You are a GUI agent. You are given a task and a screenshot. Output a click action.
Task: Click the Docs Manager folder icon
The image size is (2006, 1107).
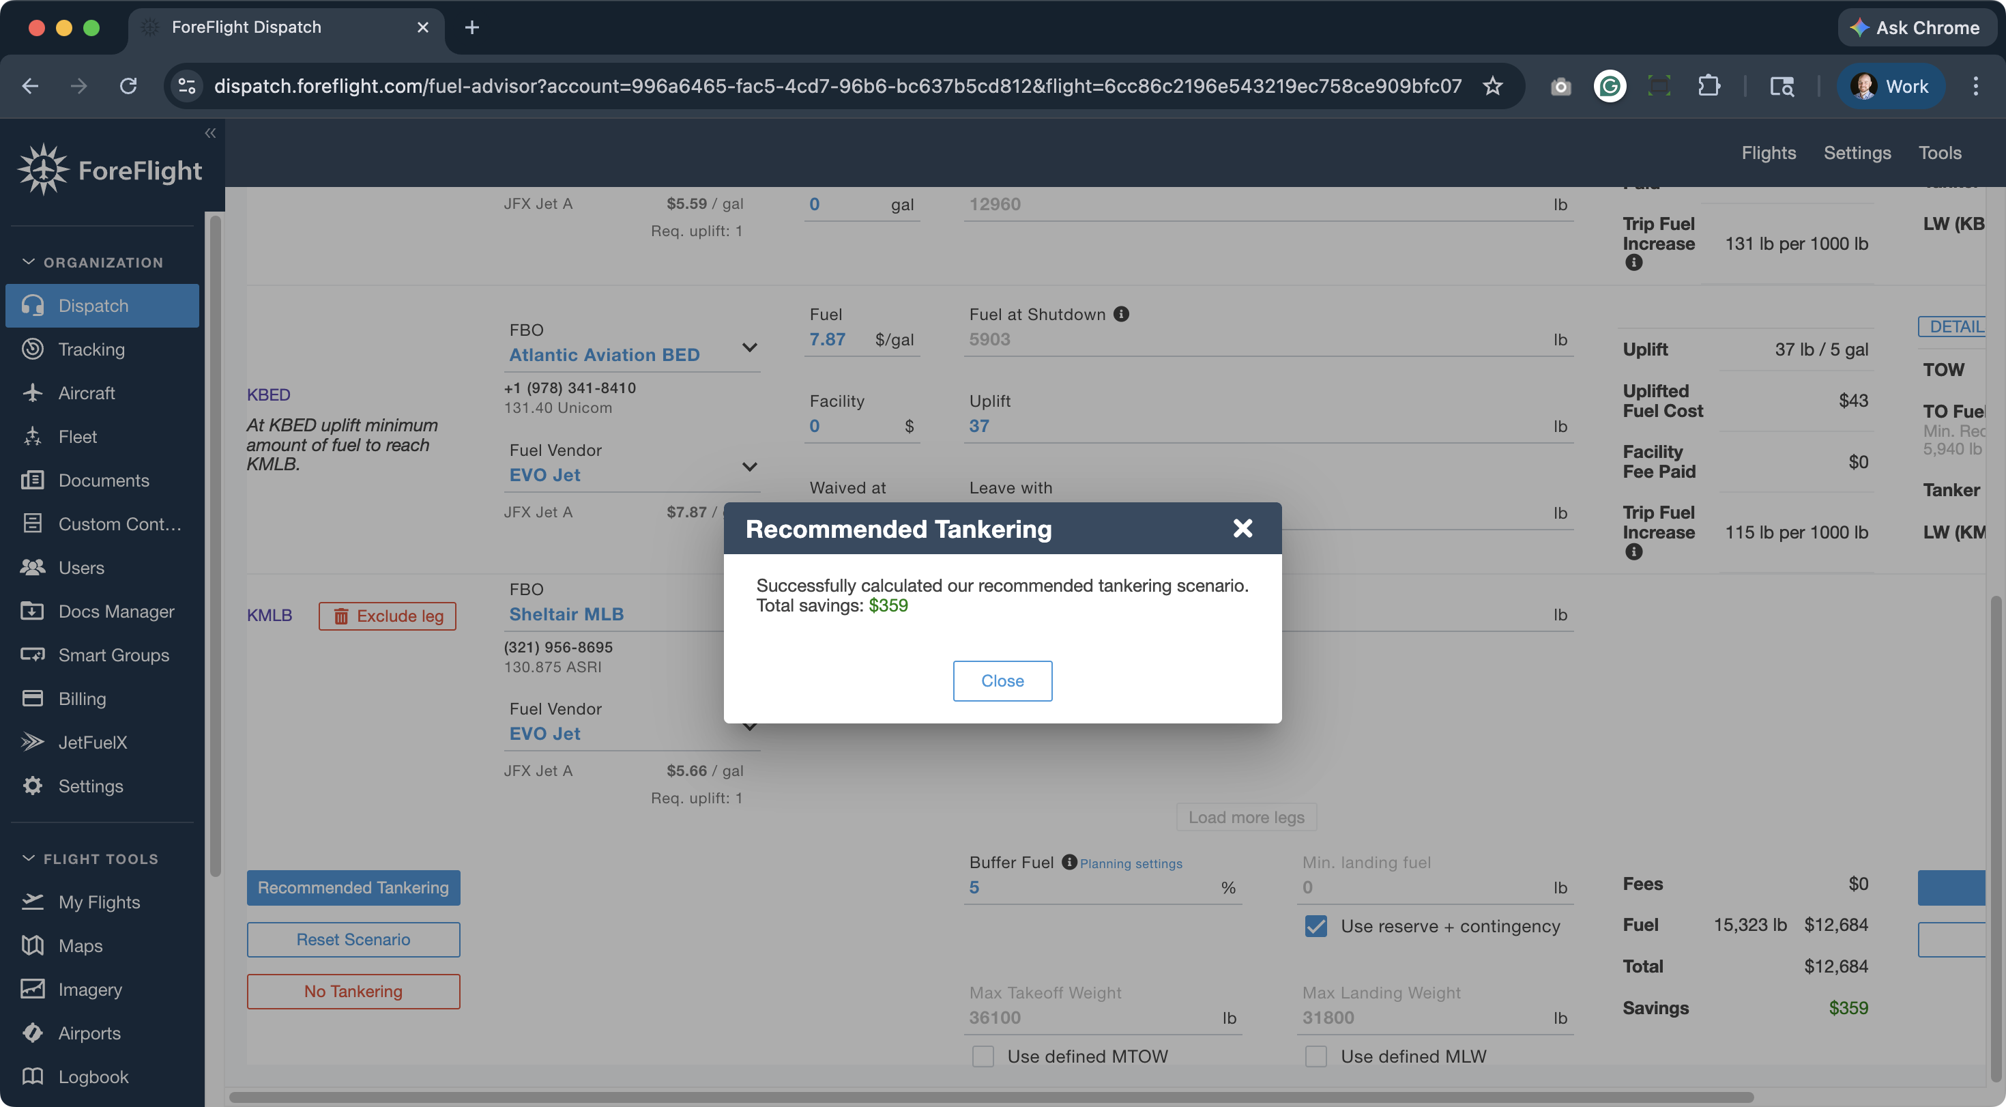(x=32, y=611)
